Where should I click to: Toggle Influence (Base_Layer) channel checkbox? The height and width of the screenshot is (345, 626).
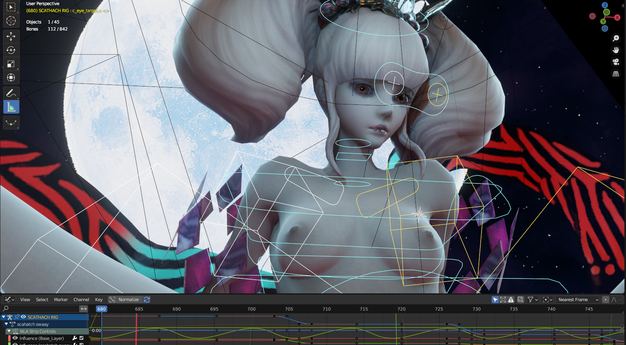pyautogui.click(x=81, y=338)
